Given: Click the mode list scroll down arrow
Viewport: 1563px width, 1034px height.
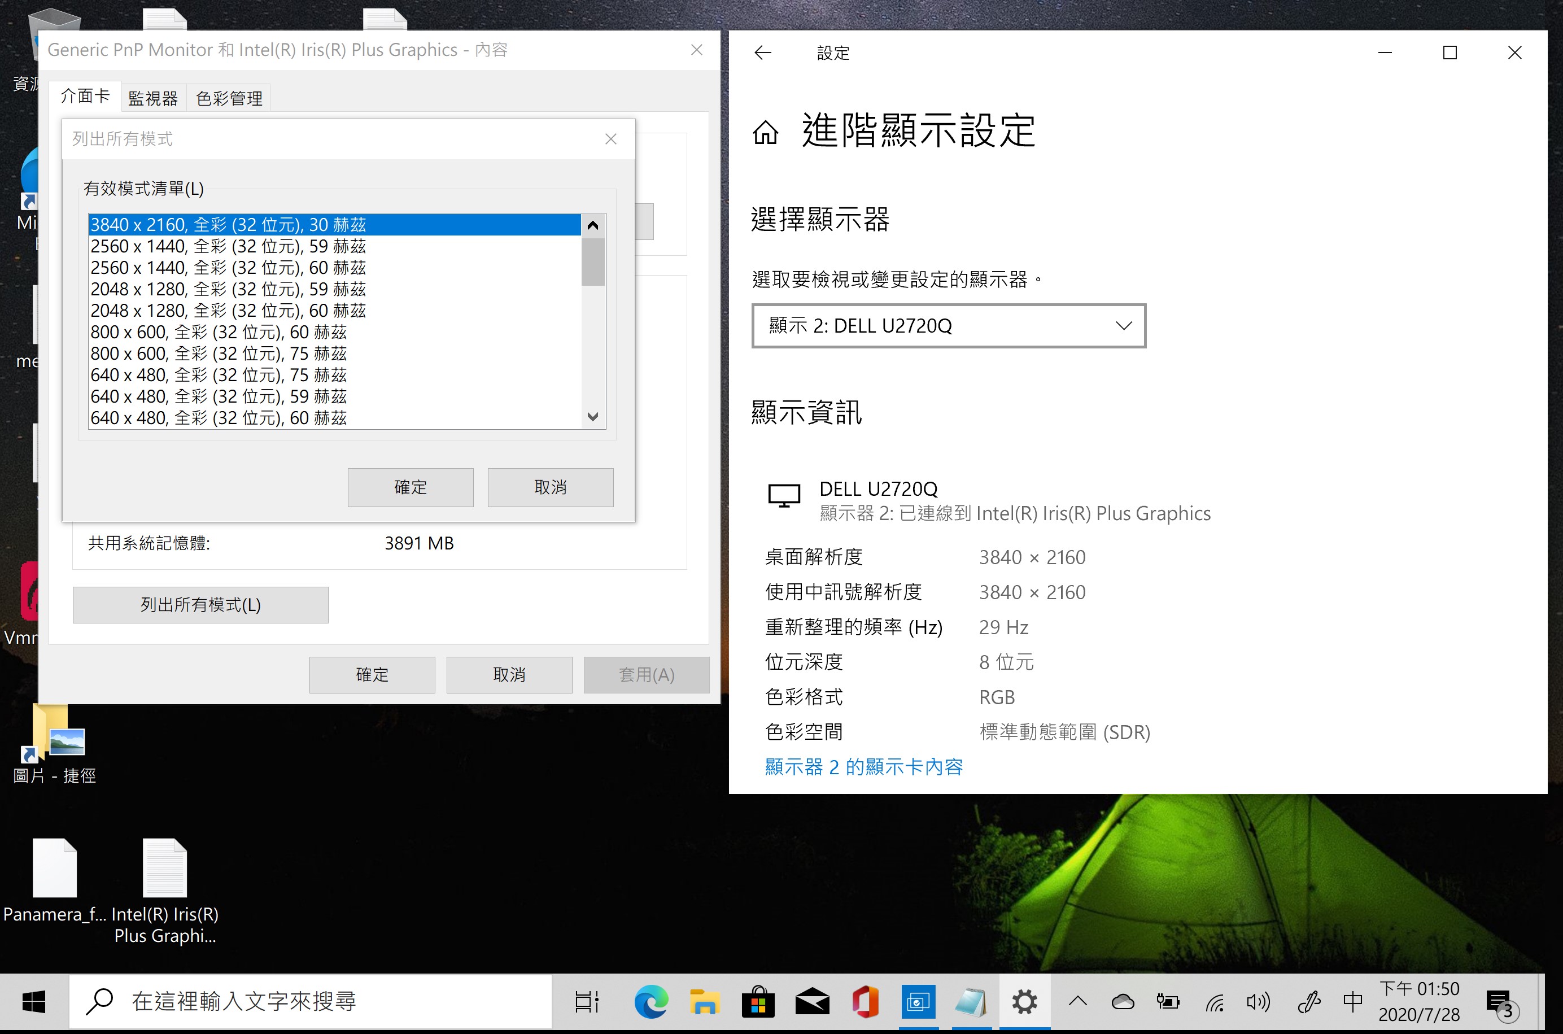Looking at the screenshot, I should click(593, 417).
